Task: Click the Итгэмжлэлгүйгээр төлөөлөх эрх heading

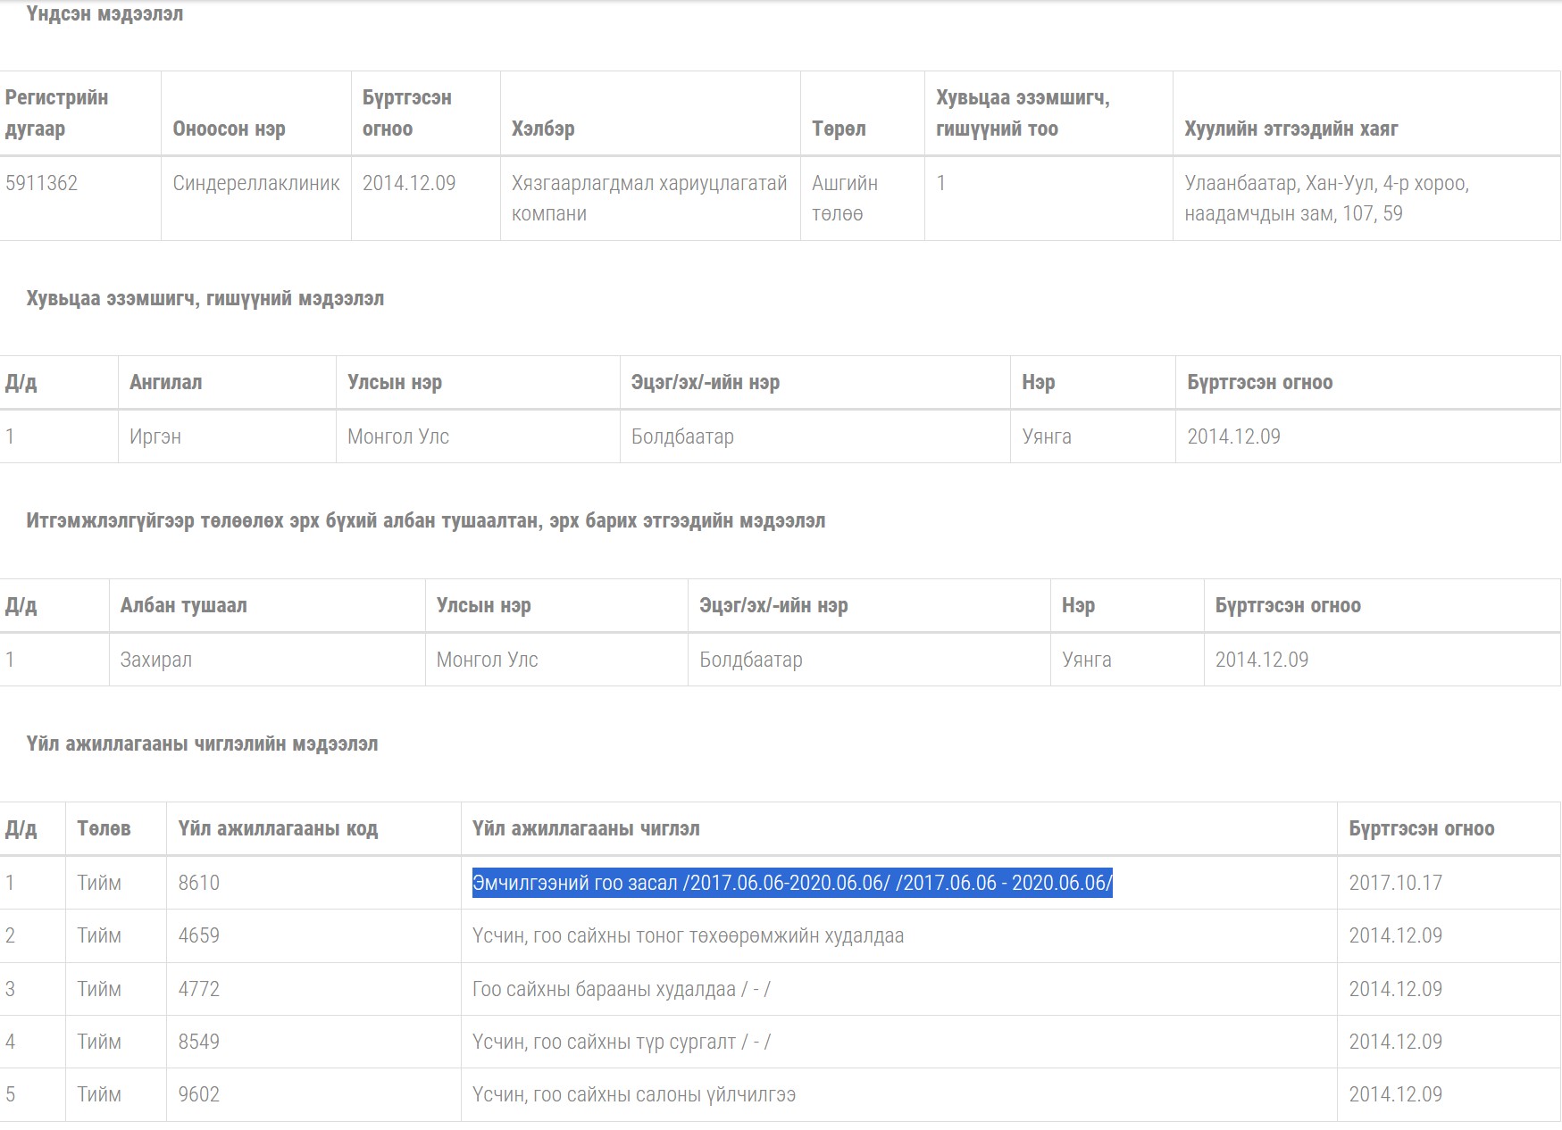Action: coord(425,520)
